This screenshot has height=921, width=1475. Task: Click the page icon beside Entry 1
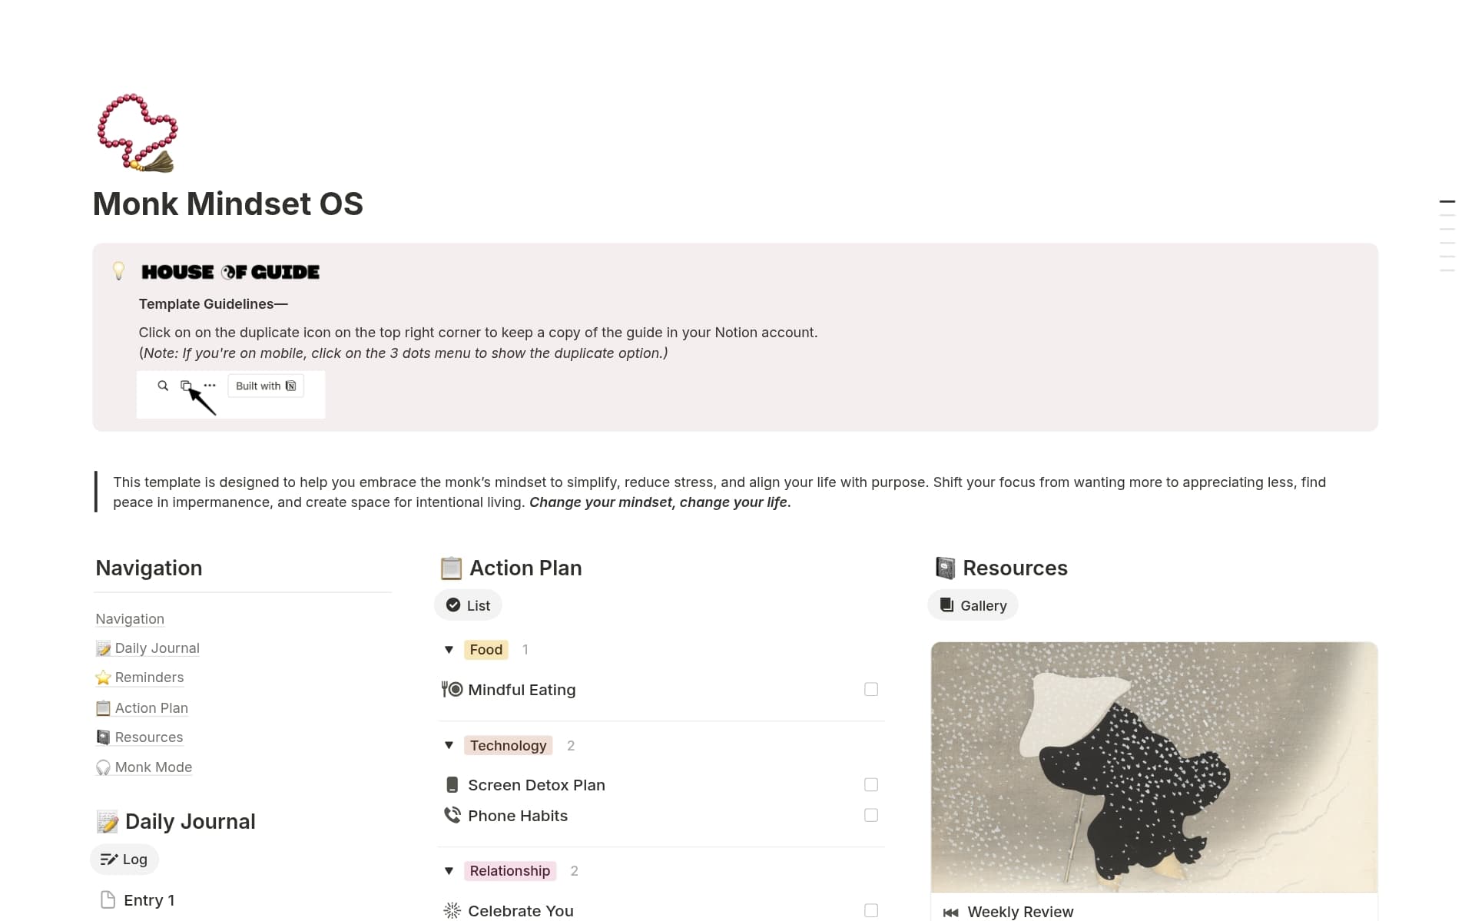click(108, 899)
